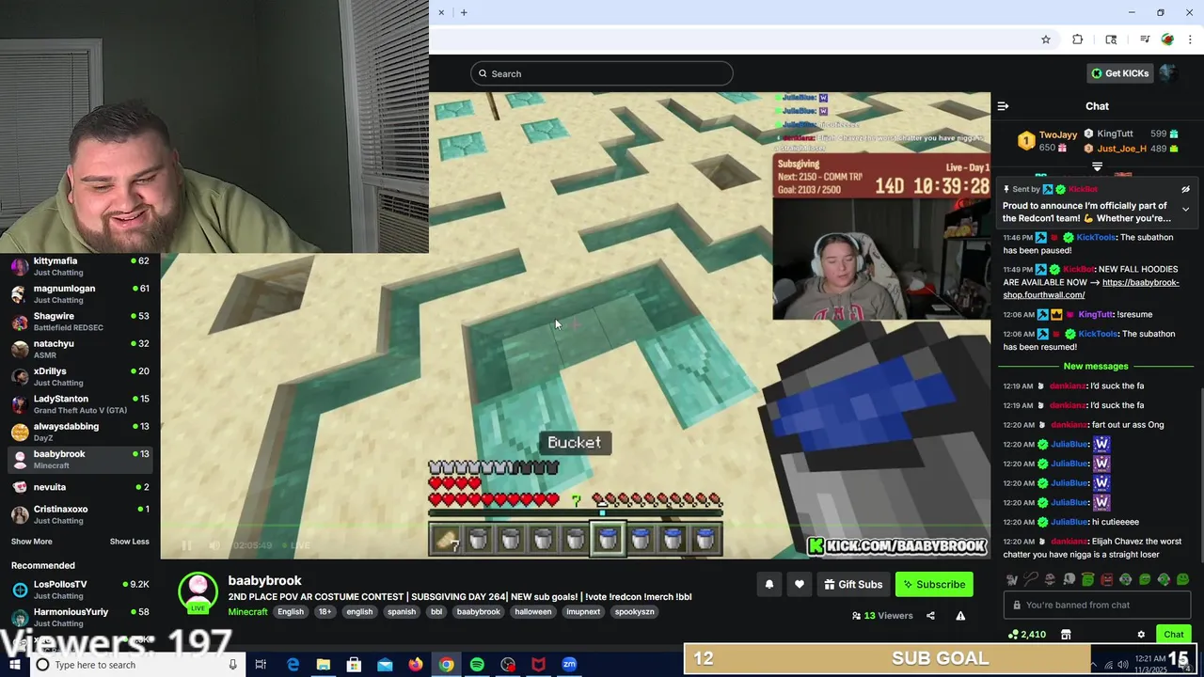
Task: Open Shagwire channel in sidebar
Action: pos(80,322)
